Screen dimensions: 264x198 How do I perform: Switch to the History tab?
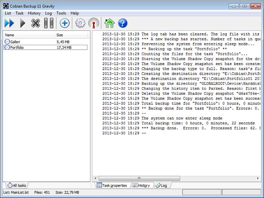141,186
